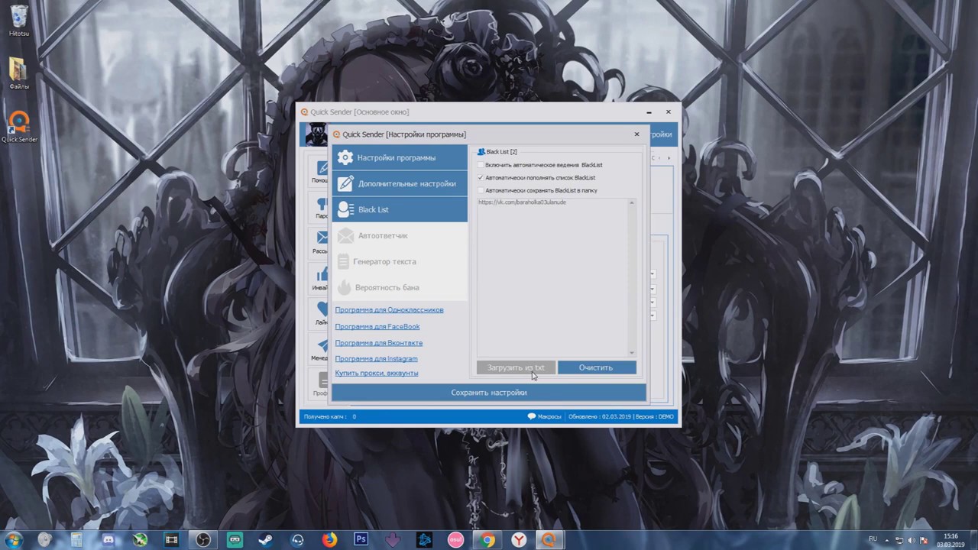Open the Программа для Одноклассников link
The image size is (978, 550).
pyautogui.click(x=389, y=310)
